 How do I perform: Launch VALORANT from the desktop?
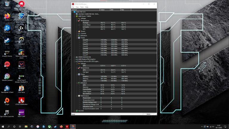21,65
